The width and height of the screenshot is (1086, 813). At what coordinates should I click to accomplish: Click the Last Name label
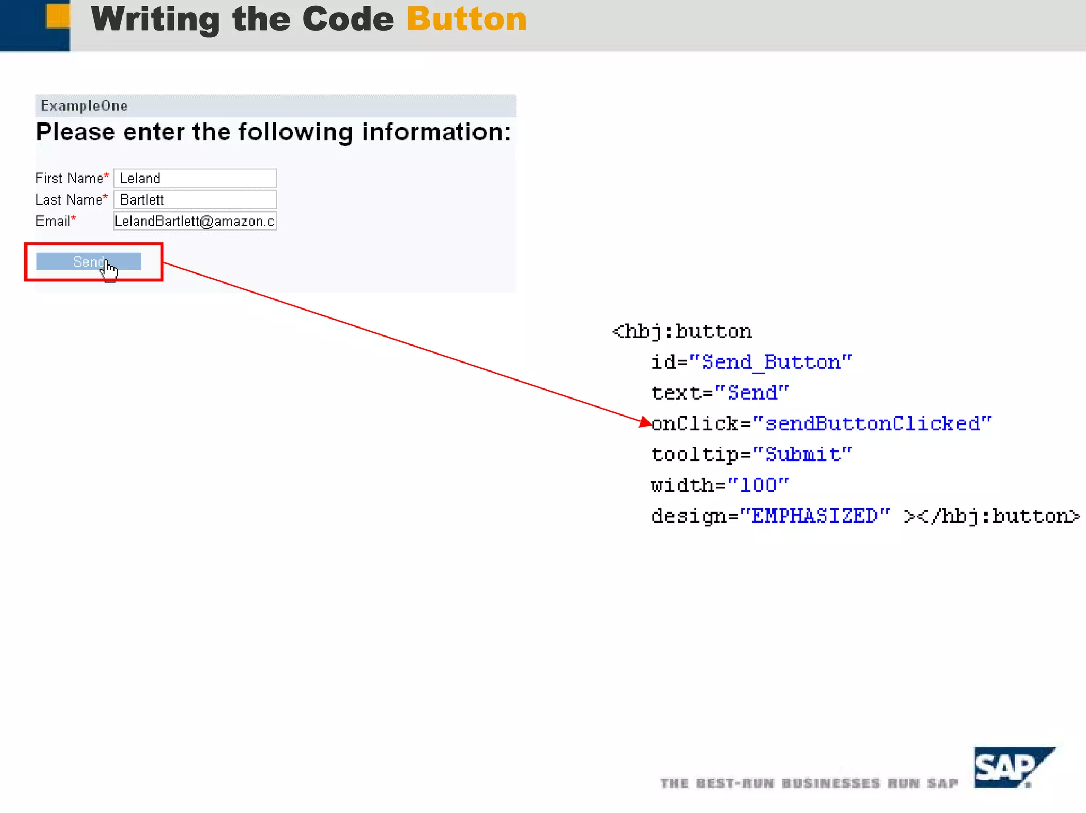click(71, 200)
